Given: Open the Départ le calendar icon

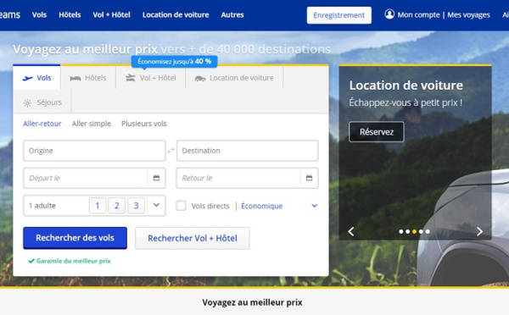Looking at the screenshot, I should click(x=156, y=178).
